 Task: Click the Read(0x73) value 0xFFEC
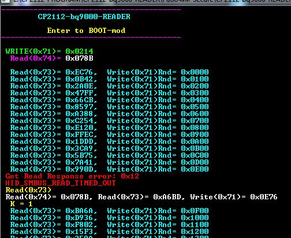pyautogui.click(x=80, y=135)
